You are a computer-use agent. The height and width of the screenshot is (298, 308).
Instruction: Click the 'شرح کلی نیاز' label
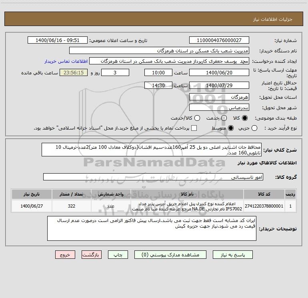[280, 150]
